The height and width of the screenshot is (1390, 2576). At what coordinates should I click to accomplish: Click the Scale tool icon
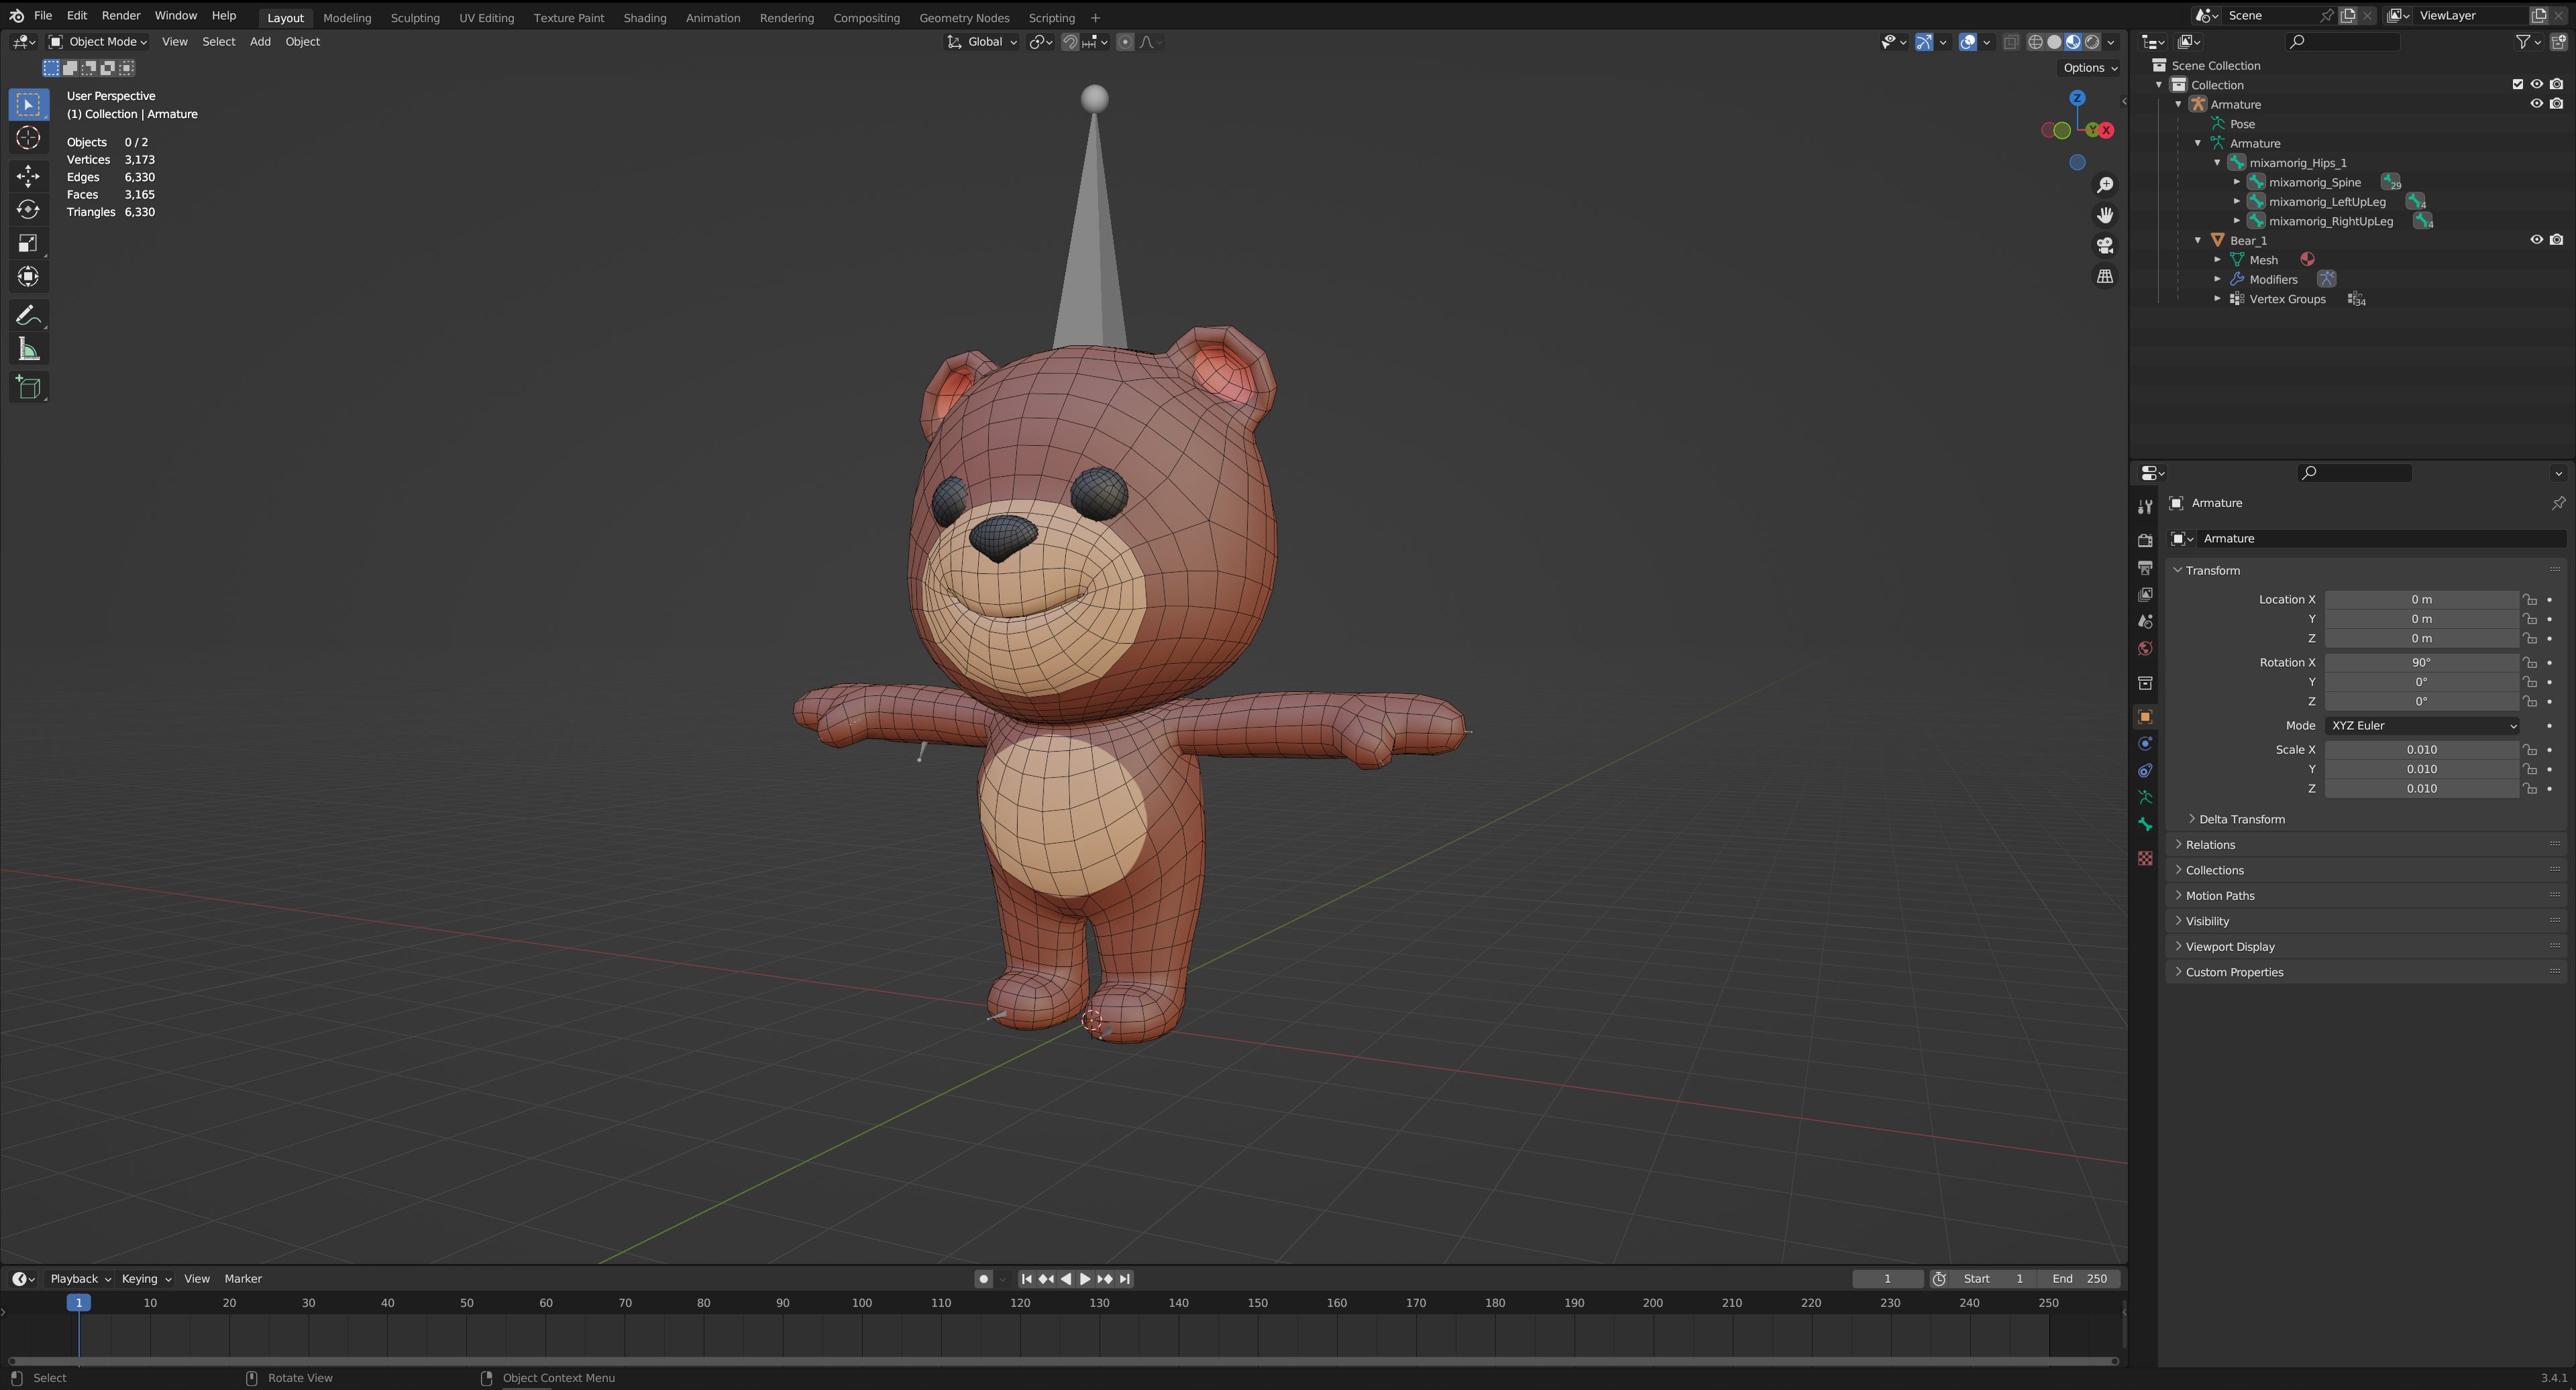tap(28, 243)
